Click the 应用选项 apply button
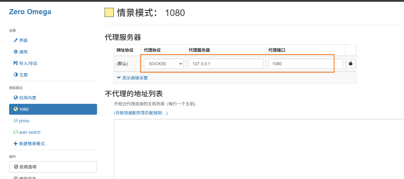Image resolution: width=404 pixels, height=179 pixels. pyautogui.click(x=53, y=167)
